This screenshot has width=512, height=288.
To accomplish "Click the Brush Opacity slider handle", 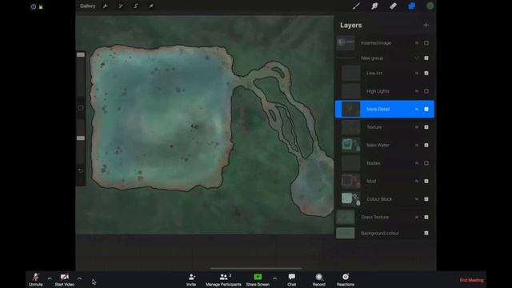I will [81, 138].
